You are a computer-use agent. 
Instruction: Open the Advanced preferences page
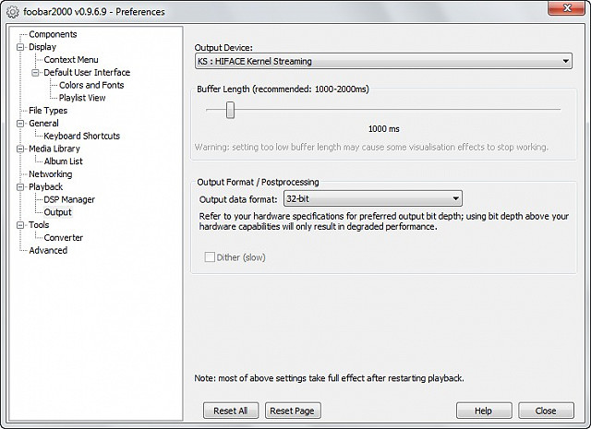pos(48,250)
